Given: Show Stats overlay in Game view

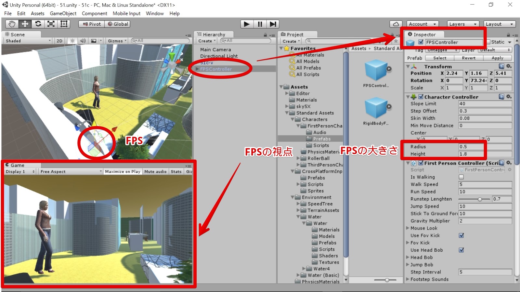Looking at the screenshot, I should click(176, 171).
